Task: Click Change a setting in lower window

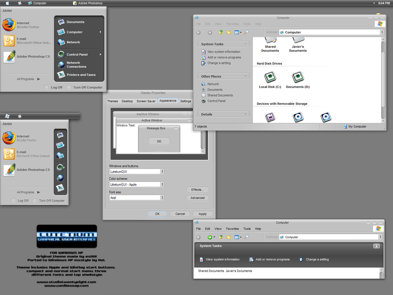Action: coord(314,260)
